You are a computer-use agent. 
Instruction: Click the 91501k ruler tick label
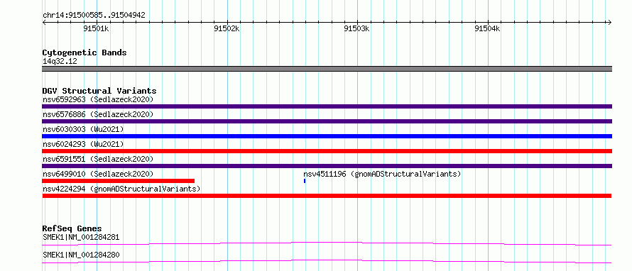pyautogui.click(x=96, y=28)
